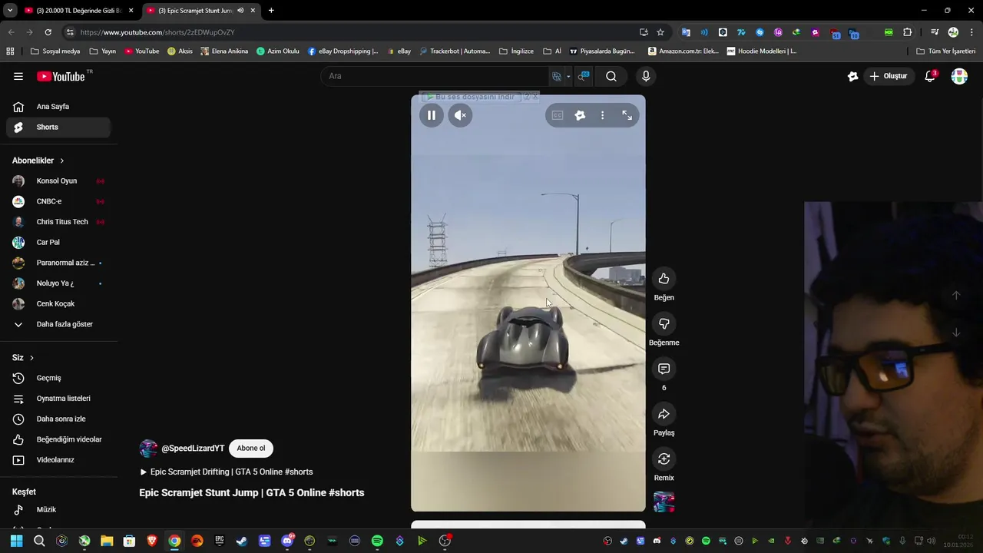Open Amazon.com.tr bookmark
The height and width of the screenshot is (553, 983).
tap(683, 51)
